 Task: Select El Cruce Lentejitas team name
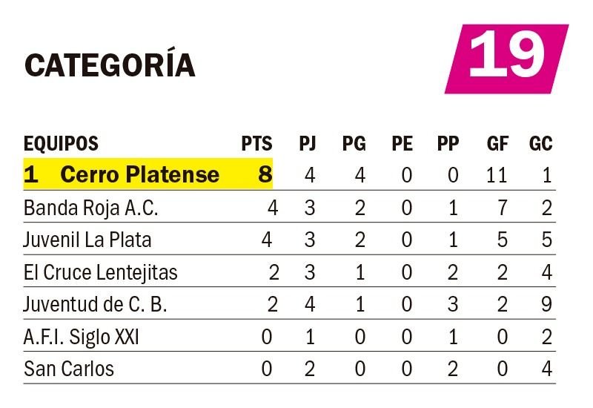coord(100,272)
